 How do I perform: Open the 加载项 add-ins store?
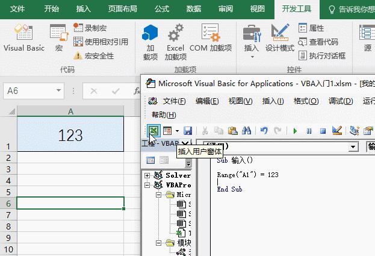(x=150, y=42)
